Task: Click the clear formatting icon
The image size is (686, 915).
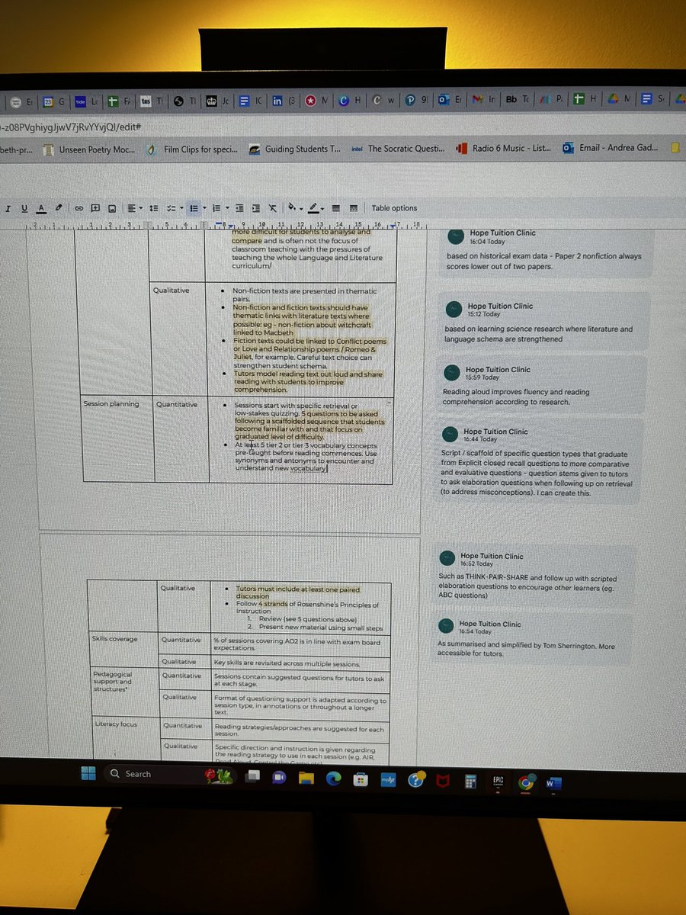Action: tap(272, 207)
